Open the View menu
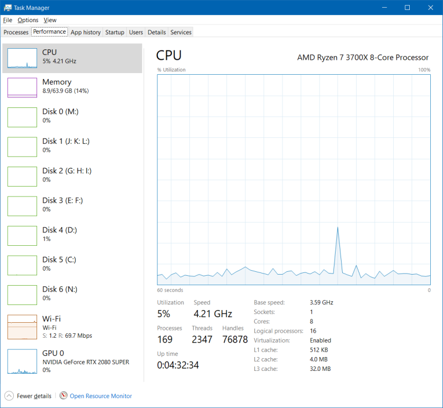 click(50, 20)
